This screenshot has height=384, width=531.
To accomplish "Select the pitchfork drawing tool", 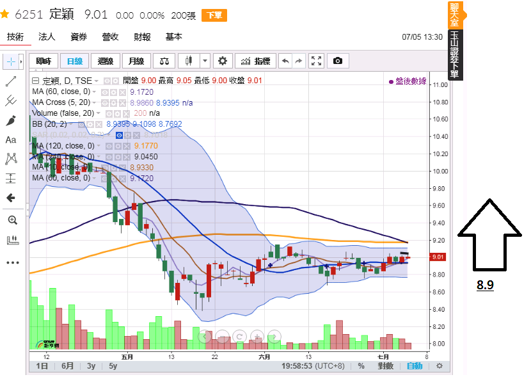I will (x=11, y=100).
